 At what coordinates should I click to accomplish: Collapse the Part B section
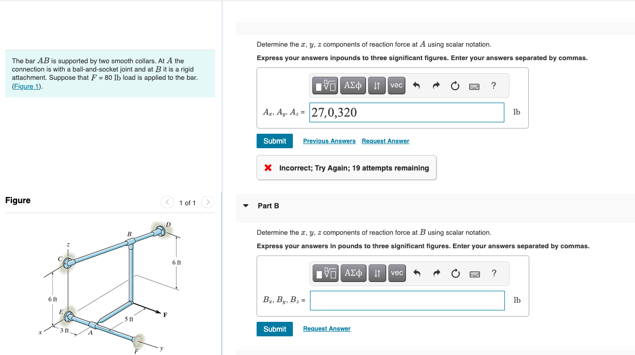245,206
